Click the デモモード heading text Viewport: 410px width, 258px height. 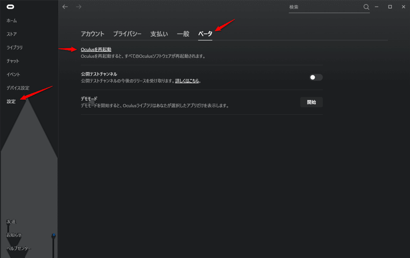tap(89, 99)
